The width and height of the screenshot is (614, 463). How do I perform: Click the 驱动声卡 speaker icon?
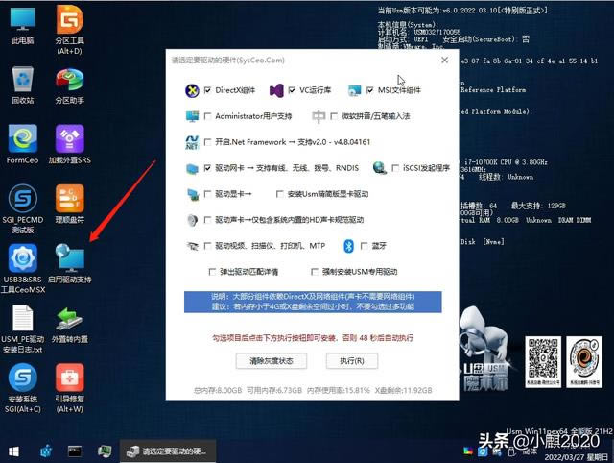192,220
